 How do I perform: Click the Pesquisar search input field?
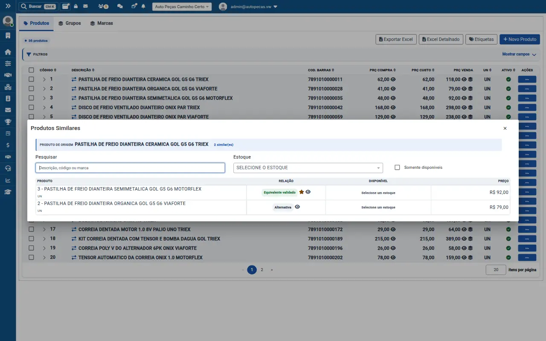pos(130,168)
